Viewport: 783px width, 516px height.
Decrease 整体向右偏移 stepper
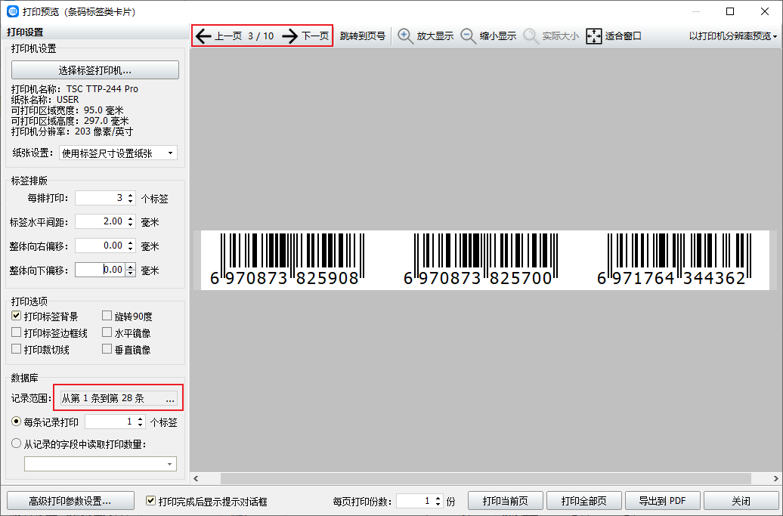click(x=130, y=249)
